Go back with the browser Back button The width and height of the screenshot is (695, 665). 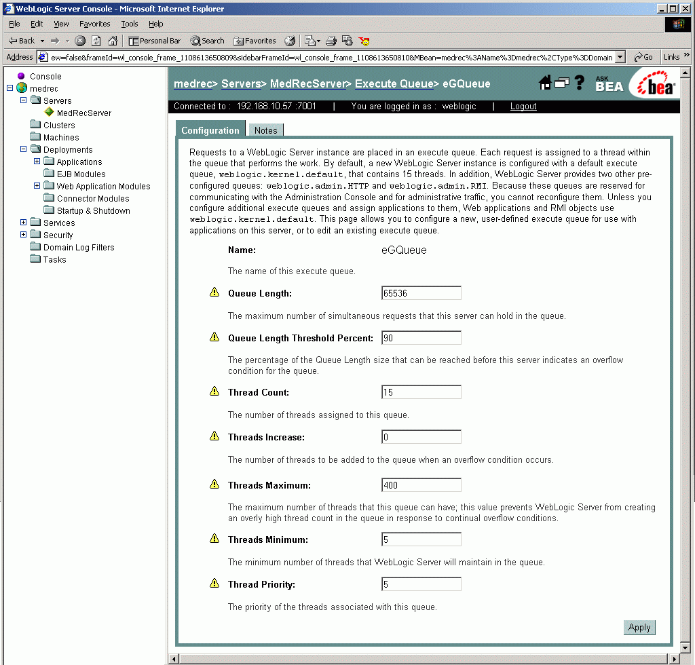(x=21, y=41)
